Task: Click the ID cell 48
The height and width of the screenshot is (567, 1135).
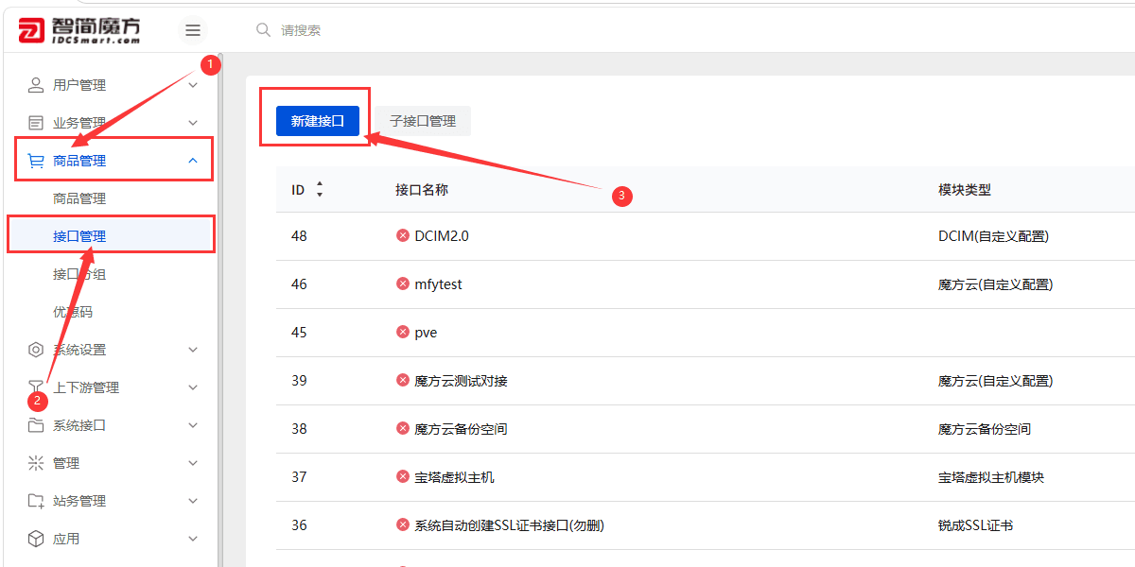Action: click(299, 236)
